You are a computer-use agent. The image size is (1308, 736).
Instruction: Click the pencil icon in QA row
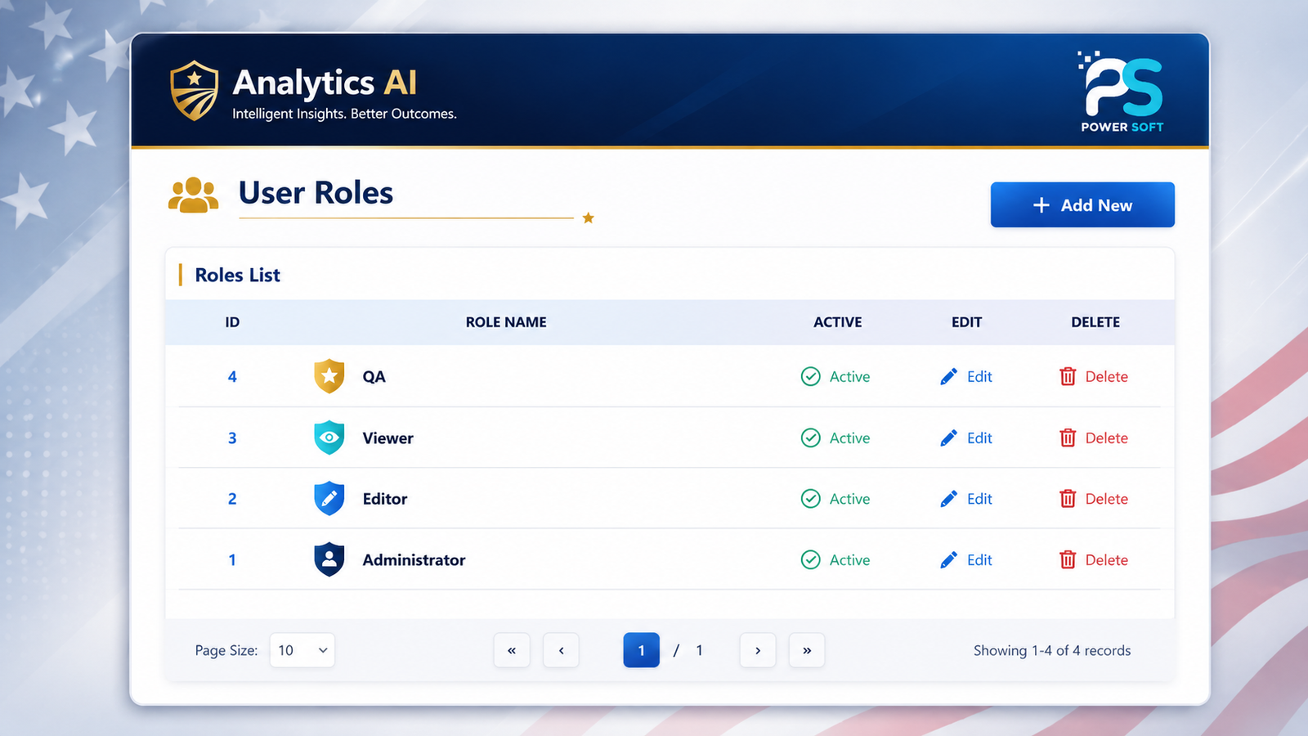click(x=948, y=376)
